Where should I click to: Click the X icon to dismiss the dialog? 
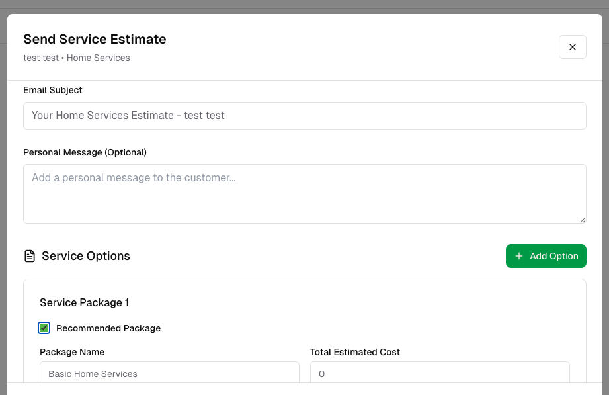(572, 46)
